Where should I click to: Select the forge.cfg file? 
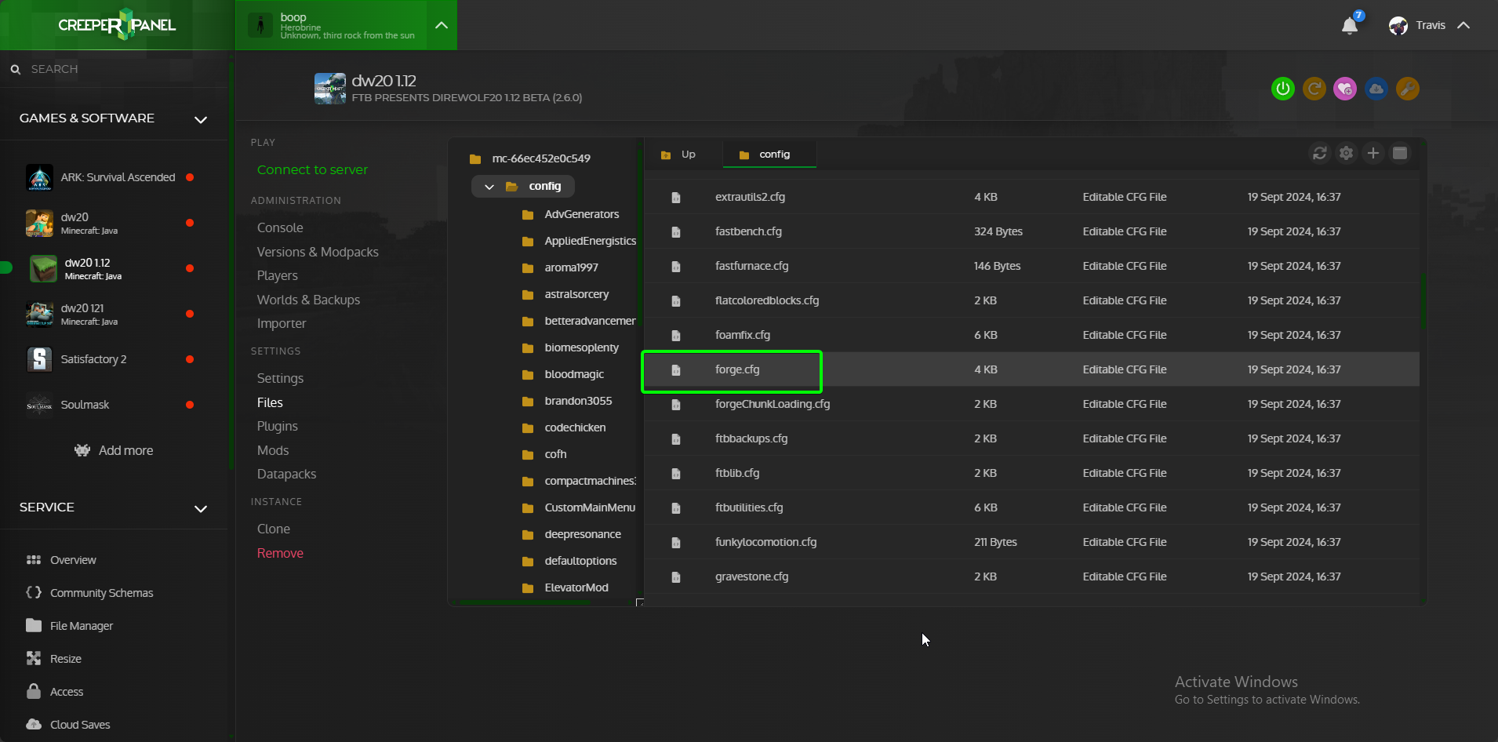(x=1031, y=369)
